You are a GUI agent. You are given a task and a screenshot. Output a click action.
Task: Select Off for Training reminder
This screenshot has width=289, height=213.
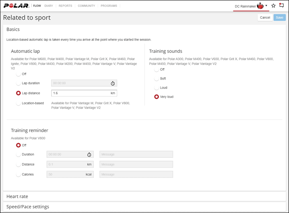coord(18,145)
